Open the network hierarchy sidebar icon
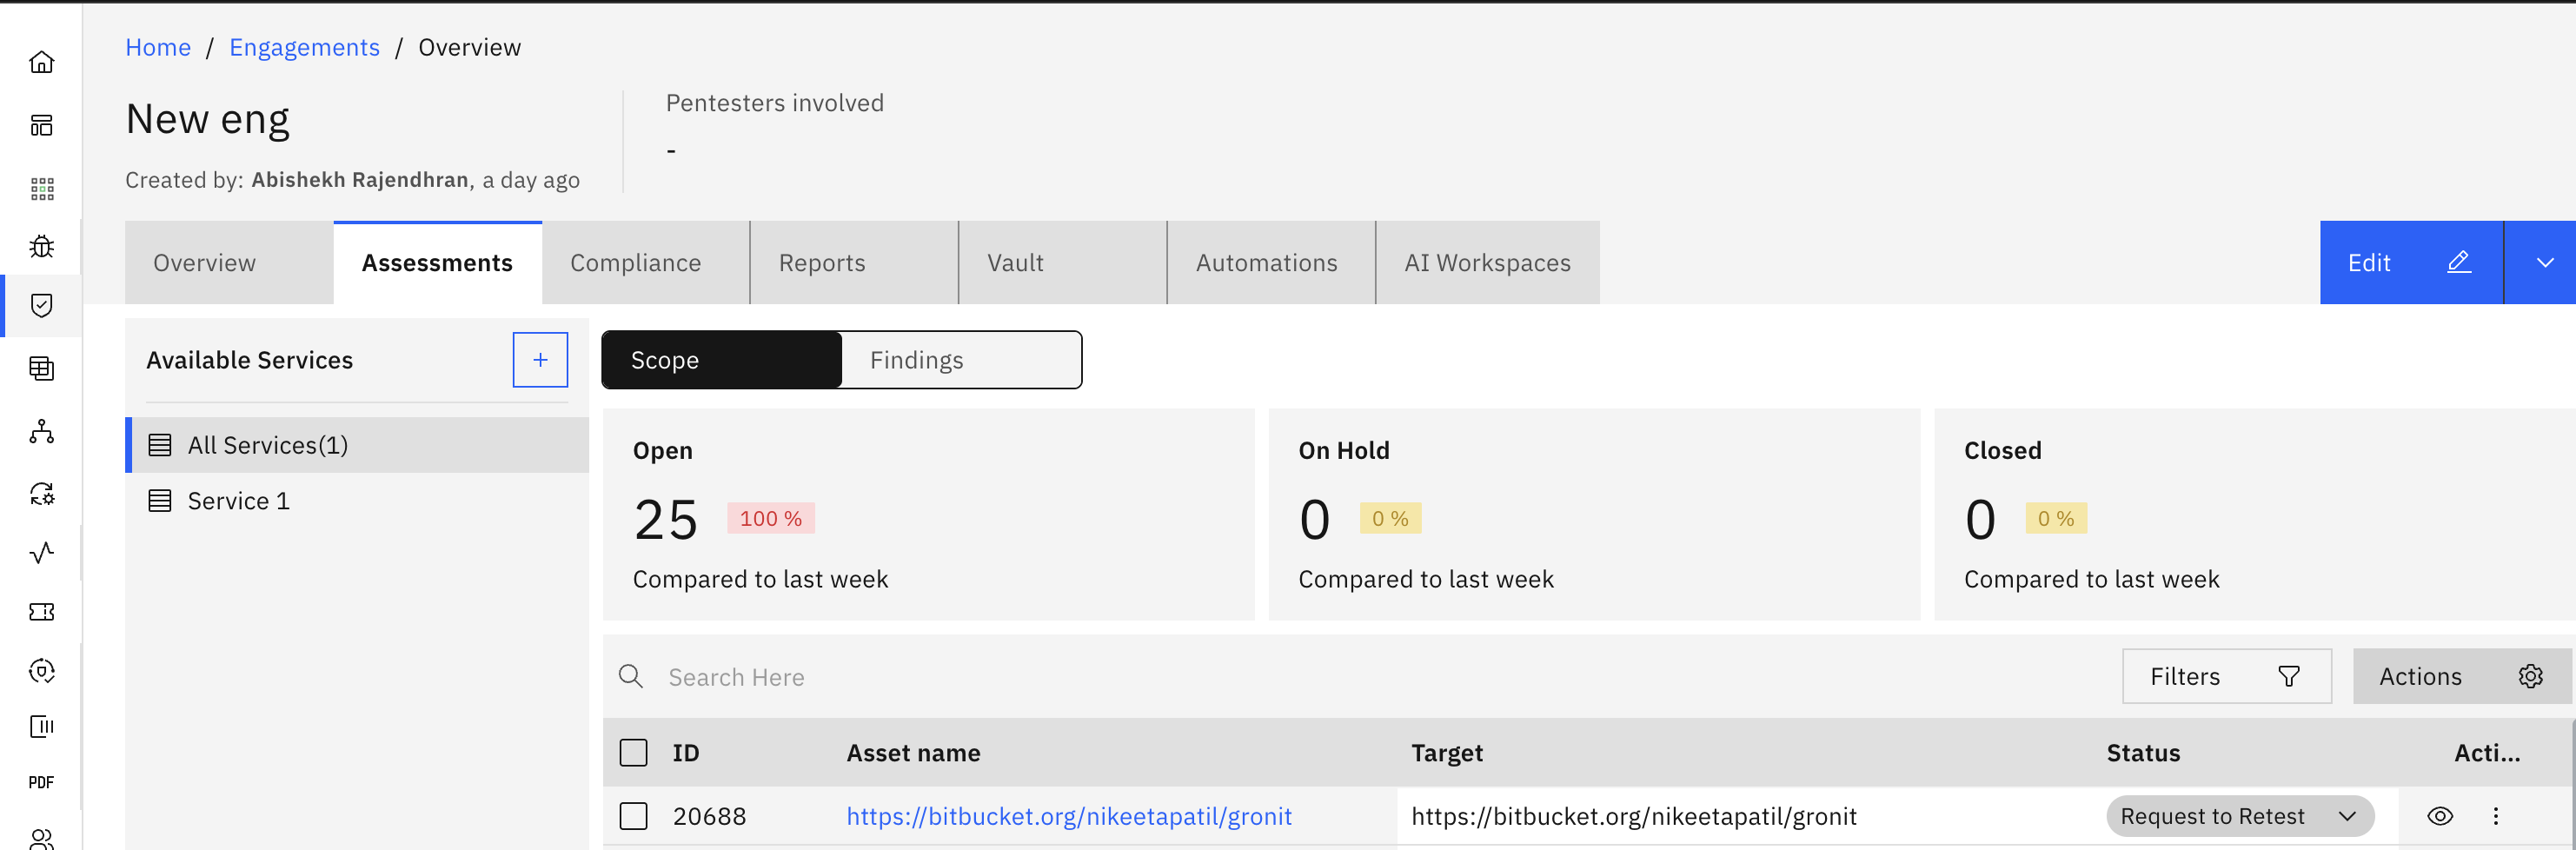 point(41,431)
